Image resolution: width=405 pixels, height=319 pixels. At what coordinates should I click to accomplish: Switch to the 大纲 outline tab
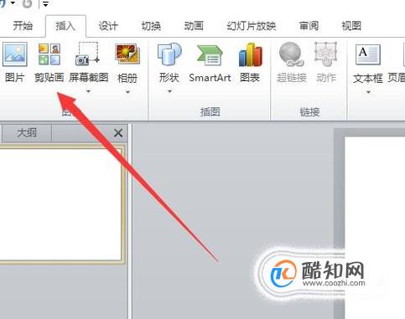(x=27, y=133)
